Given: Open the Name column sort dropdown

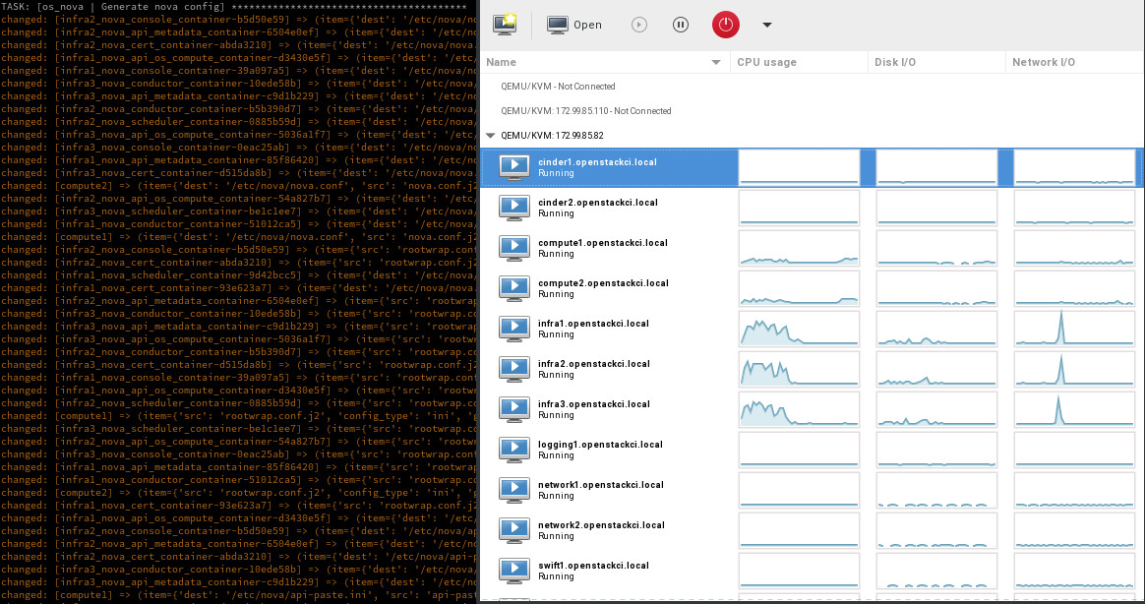Looking at the screenshot, I should click(715, 61).
